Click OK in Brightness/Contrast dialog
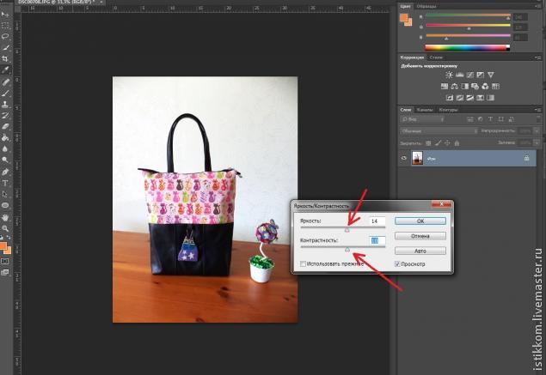The height and width of the screenshot is (375, 546). [420, 221]
